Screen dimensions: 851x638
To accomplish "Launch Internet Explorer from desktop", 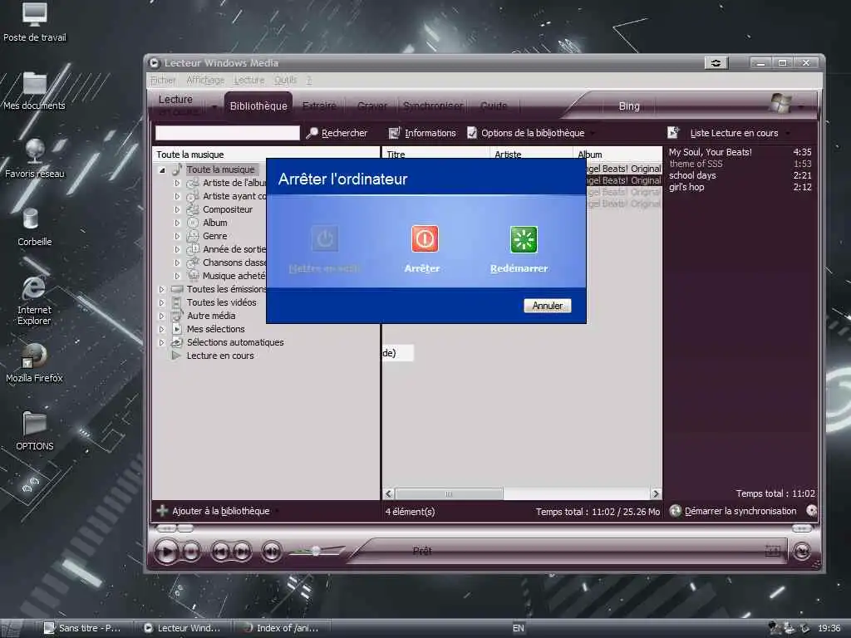I will click(35, 301).
